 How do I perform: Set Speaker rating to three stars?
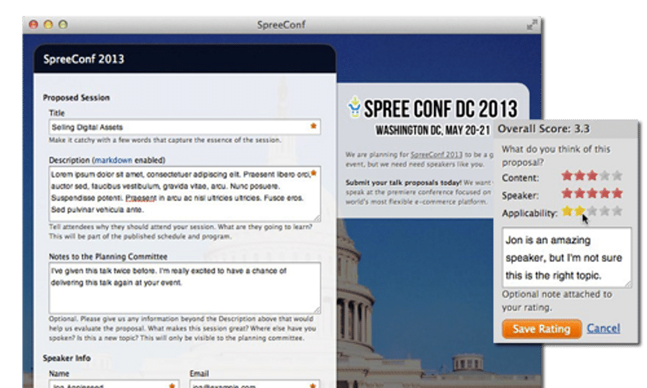(x=592, y=193)
